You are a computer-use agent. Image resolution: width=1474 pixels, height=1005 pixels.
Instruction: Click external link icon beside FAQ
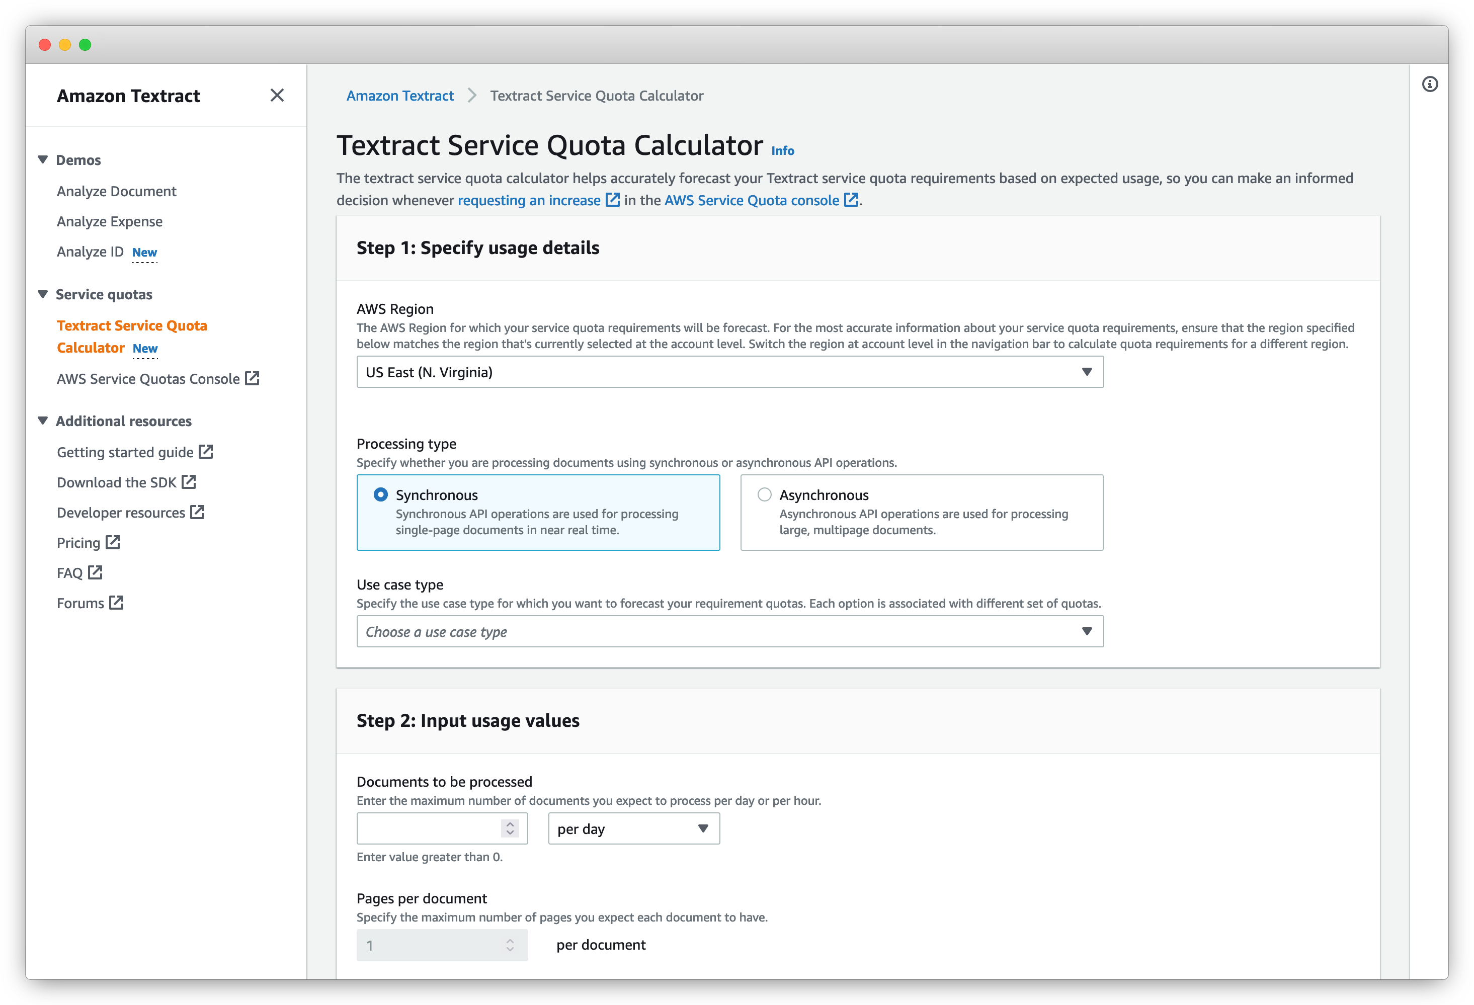click(x=95, y=572)
